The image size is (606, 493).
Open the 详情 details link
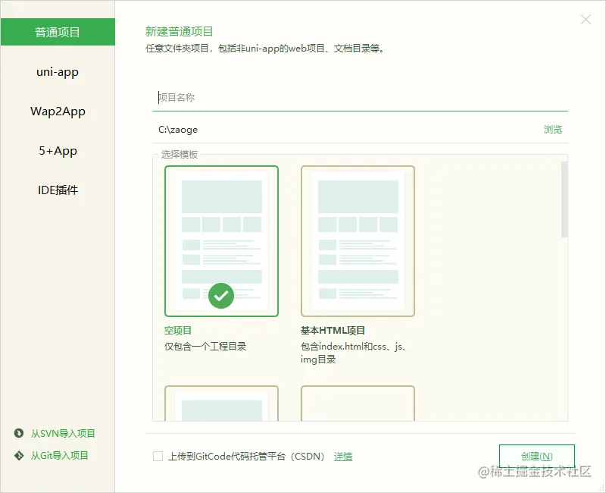[x=343, y=457]
